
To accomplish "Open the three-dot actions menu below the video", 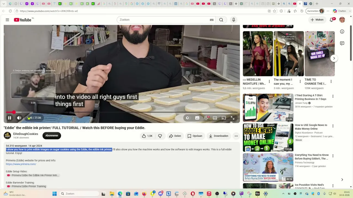I will tap(236, 136).
